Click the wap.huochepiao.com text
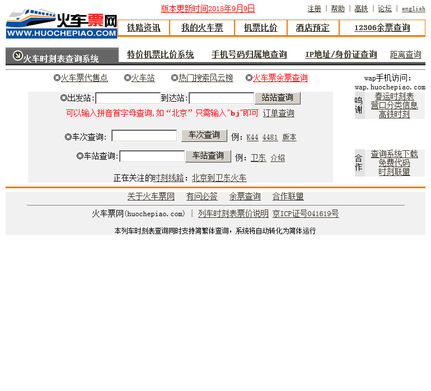 [390, 88]
